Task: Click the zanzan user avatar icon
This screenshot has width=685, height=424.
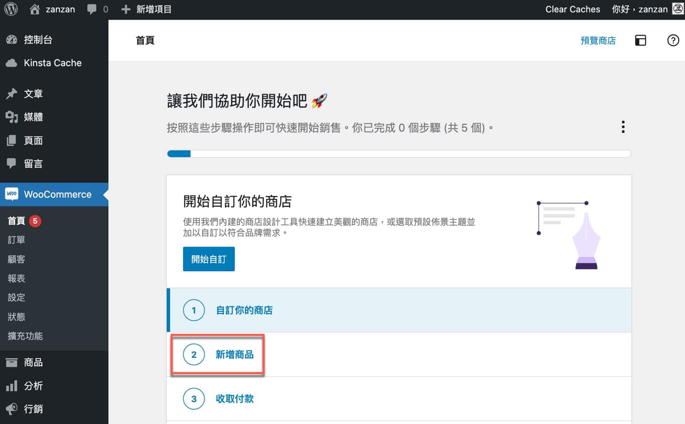Action: coord(678,9)
